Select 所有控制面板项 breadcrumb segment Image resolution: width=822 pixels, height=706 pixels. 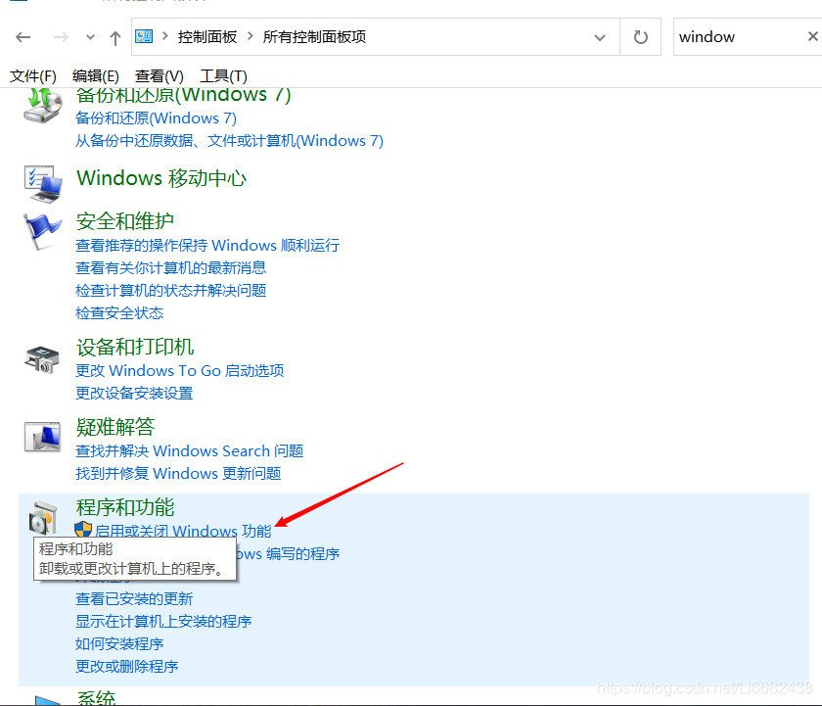tap(314, 36)
